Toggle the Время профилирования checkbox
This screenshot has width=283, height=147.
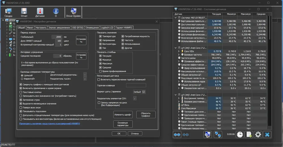(100, 71)
